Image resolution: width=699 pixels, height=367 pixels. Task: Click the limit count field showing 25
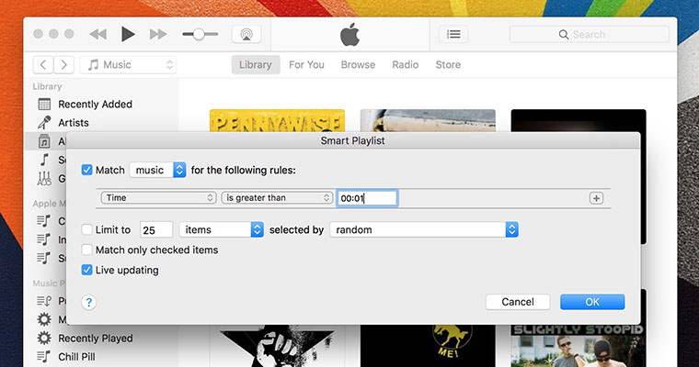click(156, 230)
